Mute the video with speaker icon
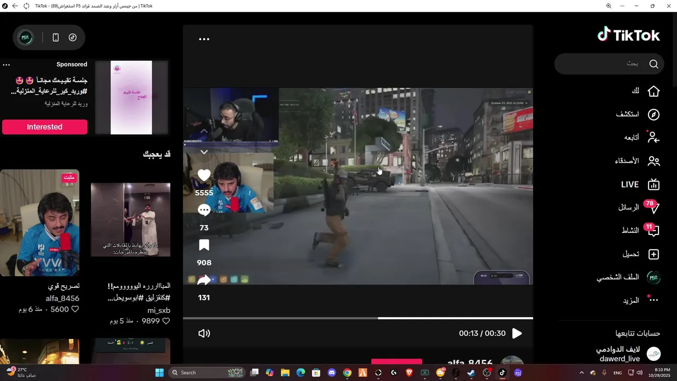Screen dimensions: 677x381 (204, 333)
